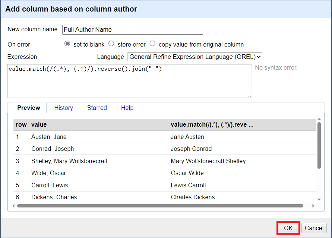This screenshot has width=332, height=238.
Task: Click the preview horizontal scrollbar thumb
Action: [x=160, y=206]
